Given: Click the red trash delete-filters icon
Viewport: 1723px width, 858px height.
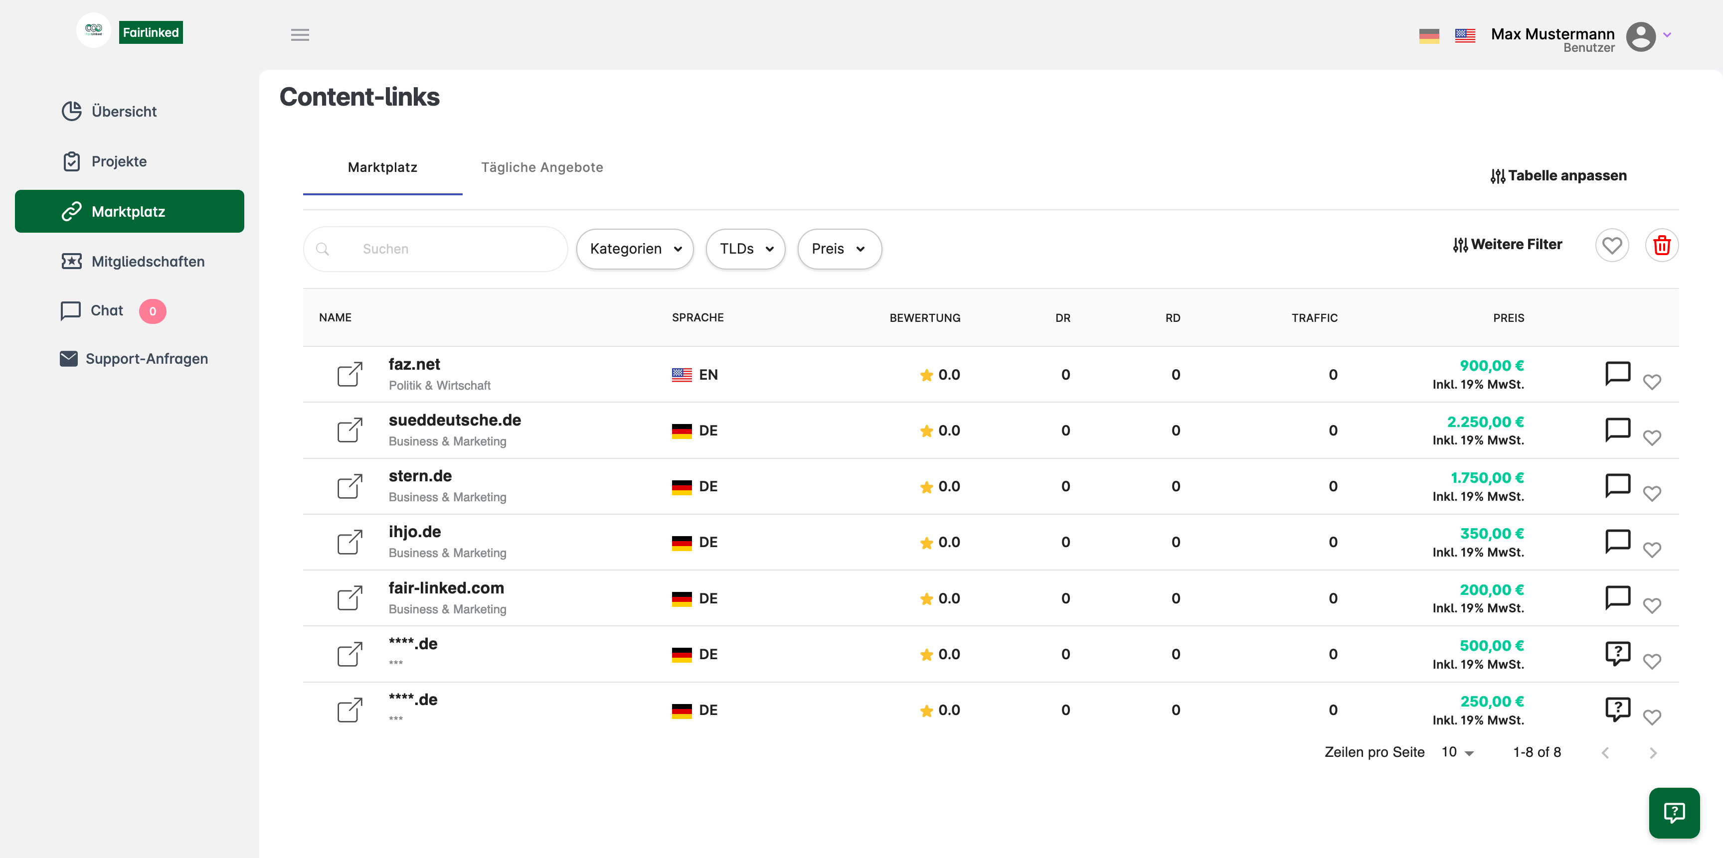Looking at the screenshot, I should (1662, 245).
